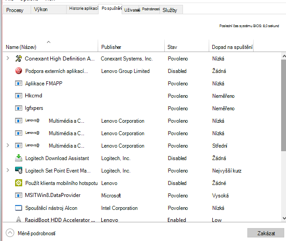This screenshot has height=241, width=286.
Task: Click the Střední impact value
Action: click(219, 146)
